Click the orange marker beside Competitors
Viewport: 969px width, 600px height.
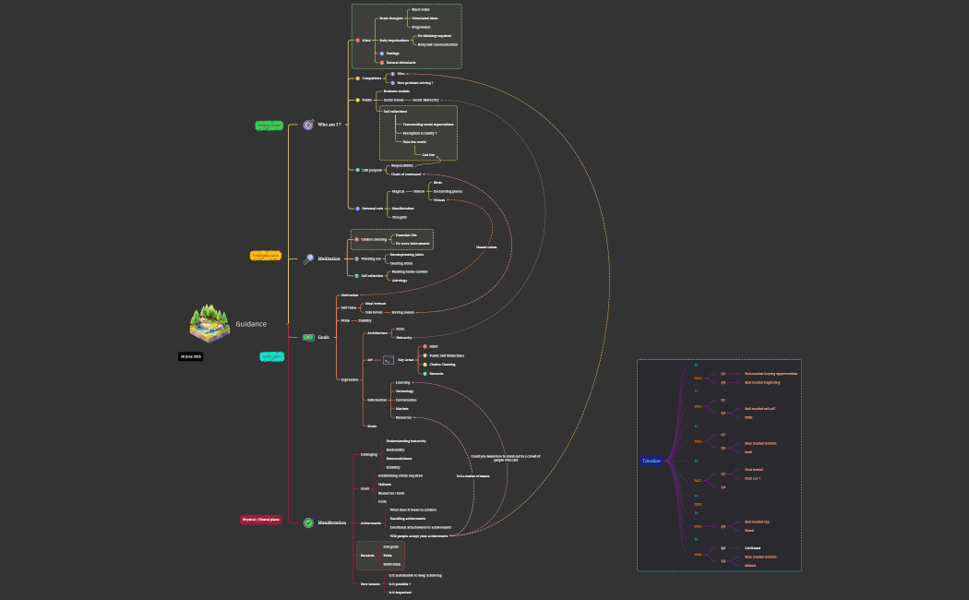click(x=358, y=78)
